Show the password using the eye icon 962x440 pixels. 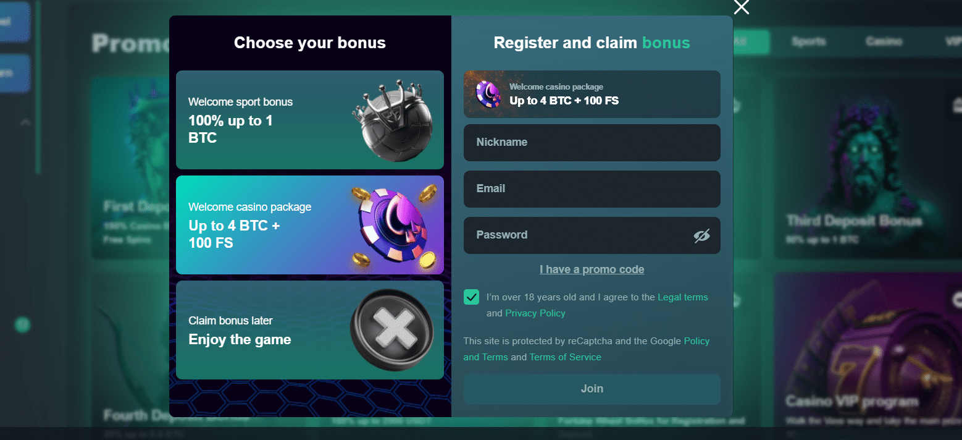point(702,235)
